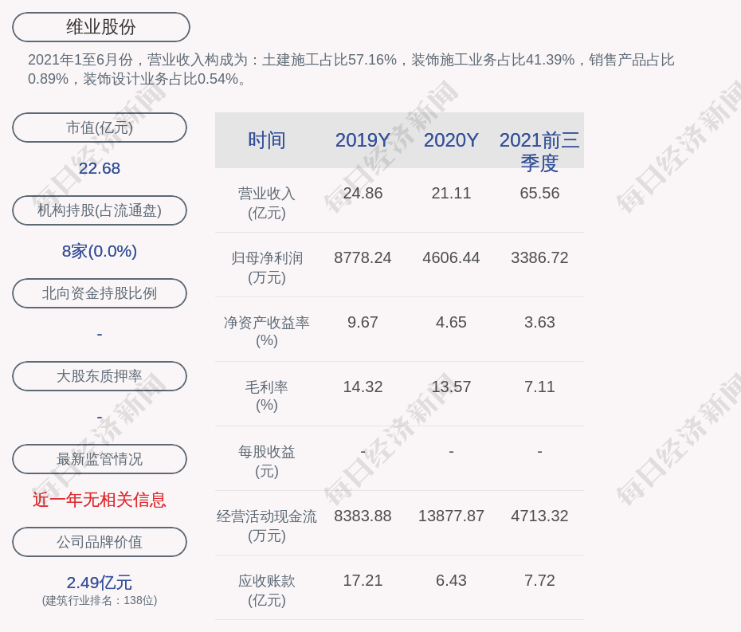Click the red text 近一年无相关信息
The height and width of the screenshot is (632, 741).
click(100, 500)
